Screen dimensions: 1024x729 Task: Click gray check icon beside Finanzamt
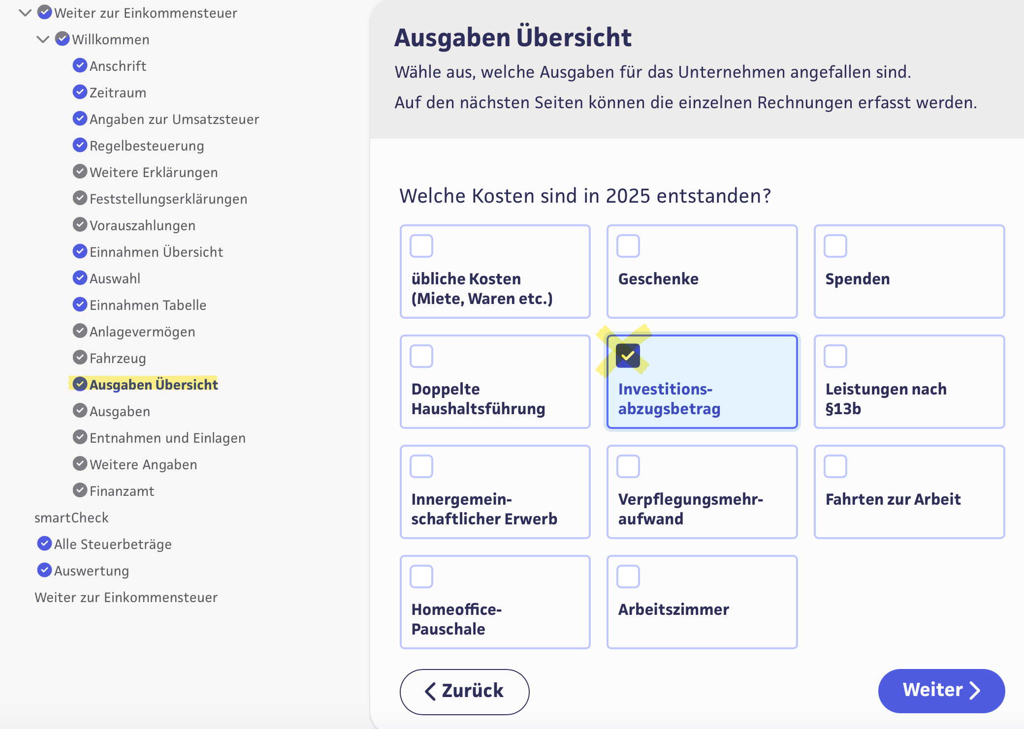[80, 490]
